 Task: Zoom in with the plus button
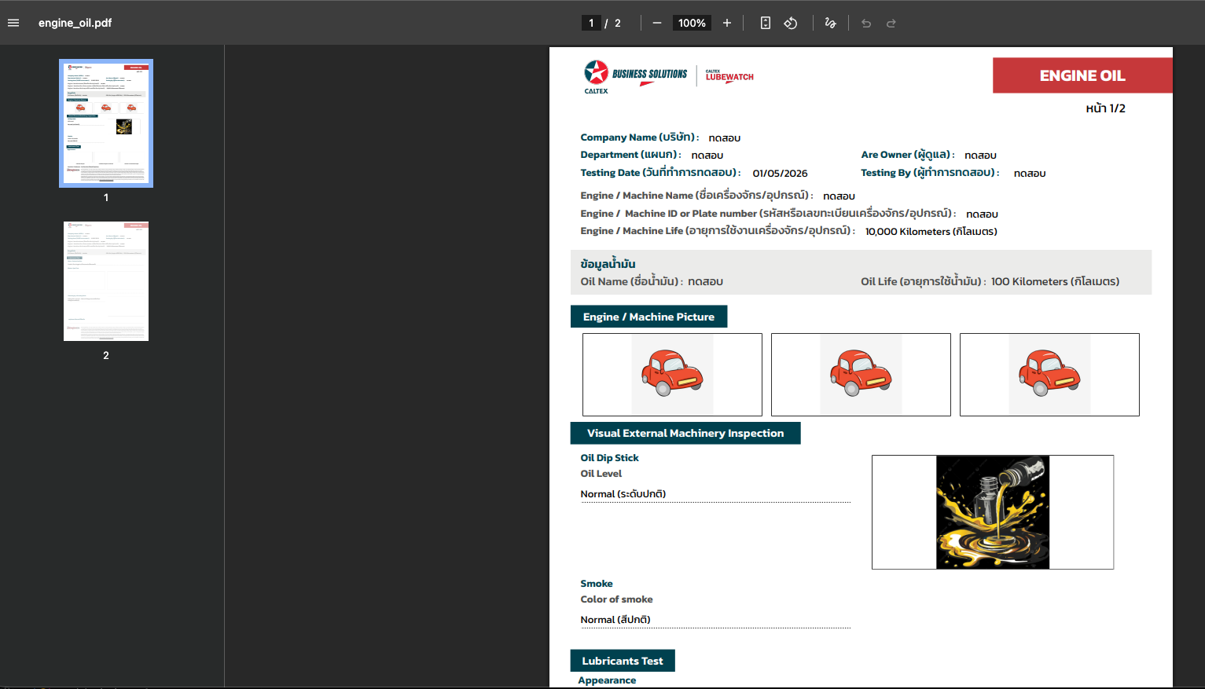tap(727, 23)
